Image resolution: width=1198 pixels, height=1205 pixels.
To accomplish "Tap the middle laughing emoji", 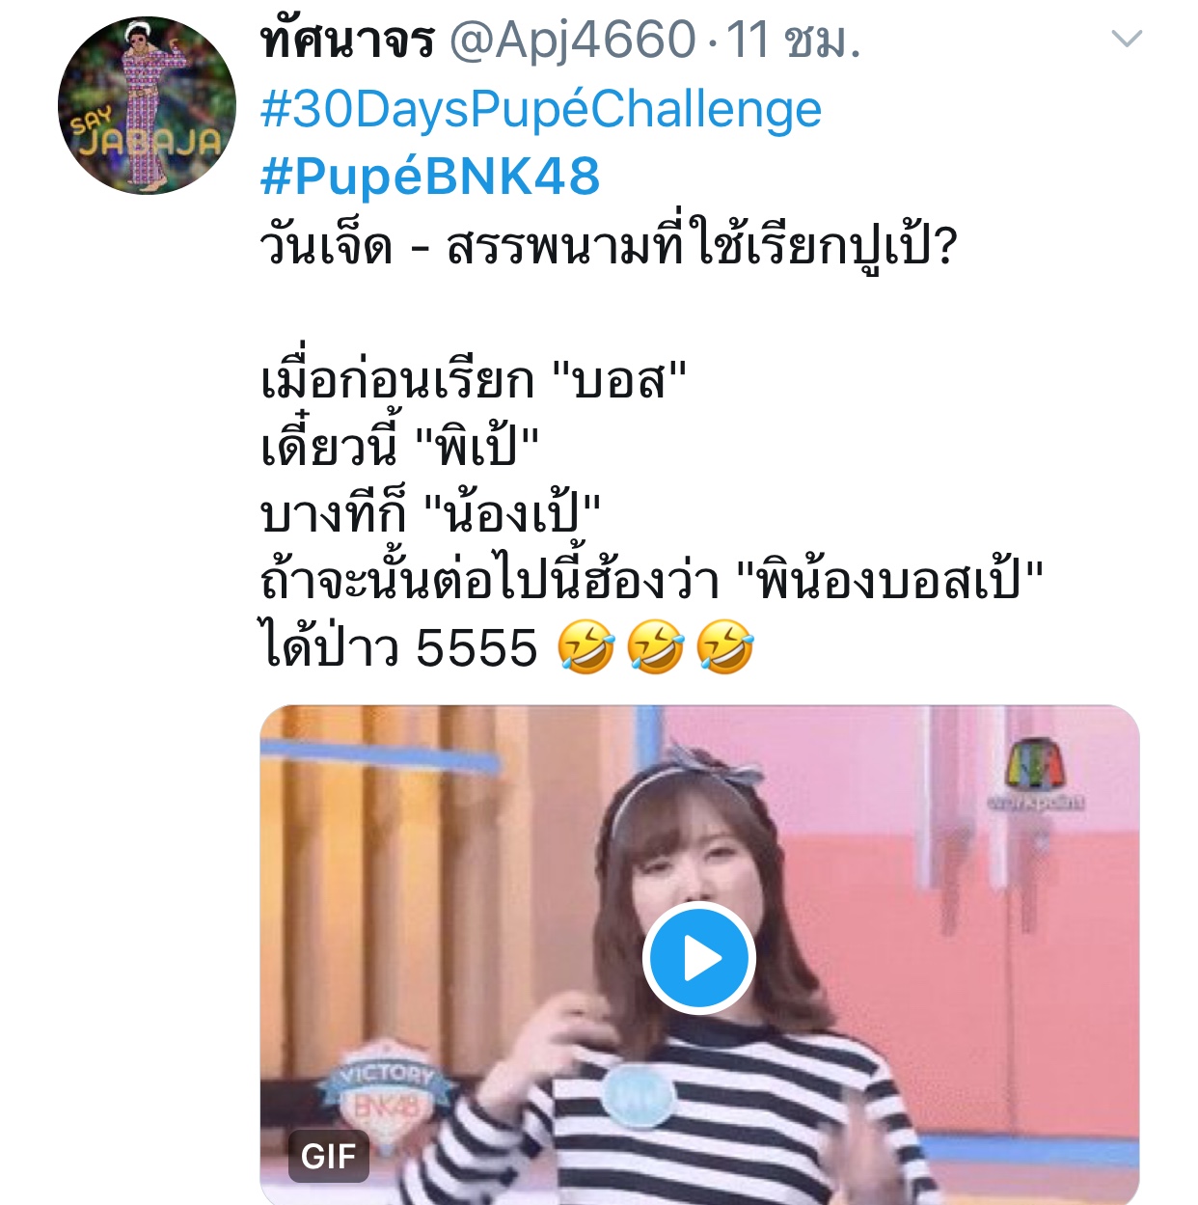I will 656,646.
